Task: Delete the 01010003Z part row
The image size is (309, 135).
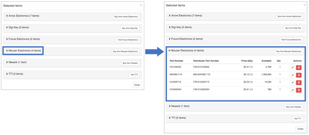Action: 299,67
